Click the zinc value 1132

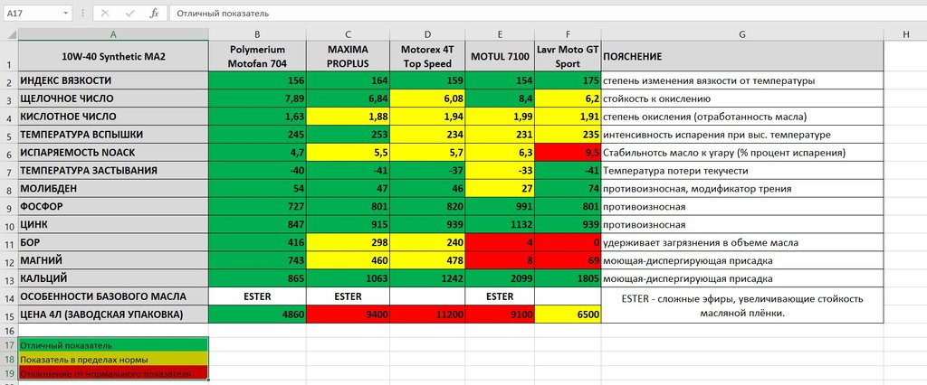[500, 224]
